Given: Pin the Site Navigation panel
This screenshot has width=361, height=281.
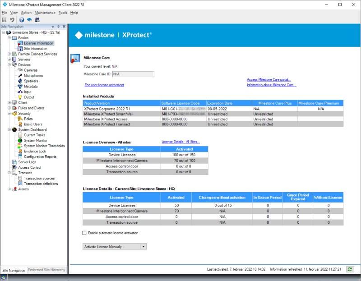Looking at the screenshot, I should point(59,27).
